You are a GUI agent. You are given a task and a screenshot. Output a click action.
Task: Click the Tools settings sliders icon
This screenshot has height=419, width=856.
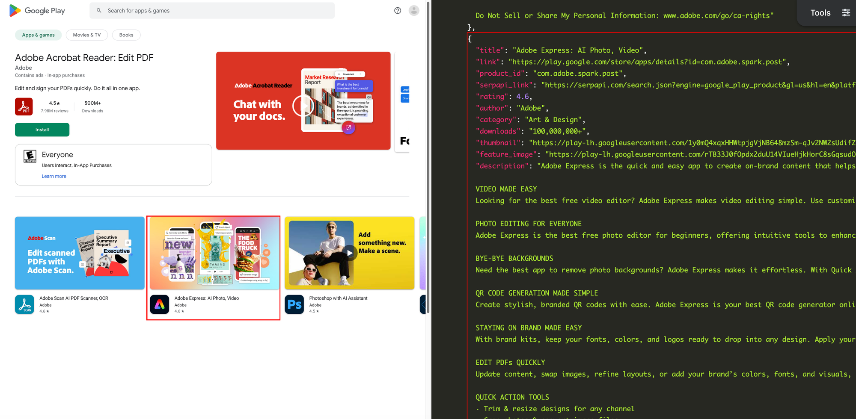point(846,13)
